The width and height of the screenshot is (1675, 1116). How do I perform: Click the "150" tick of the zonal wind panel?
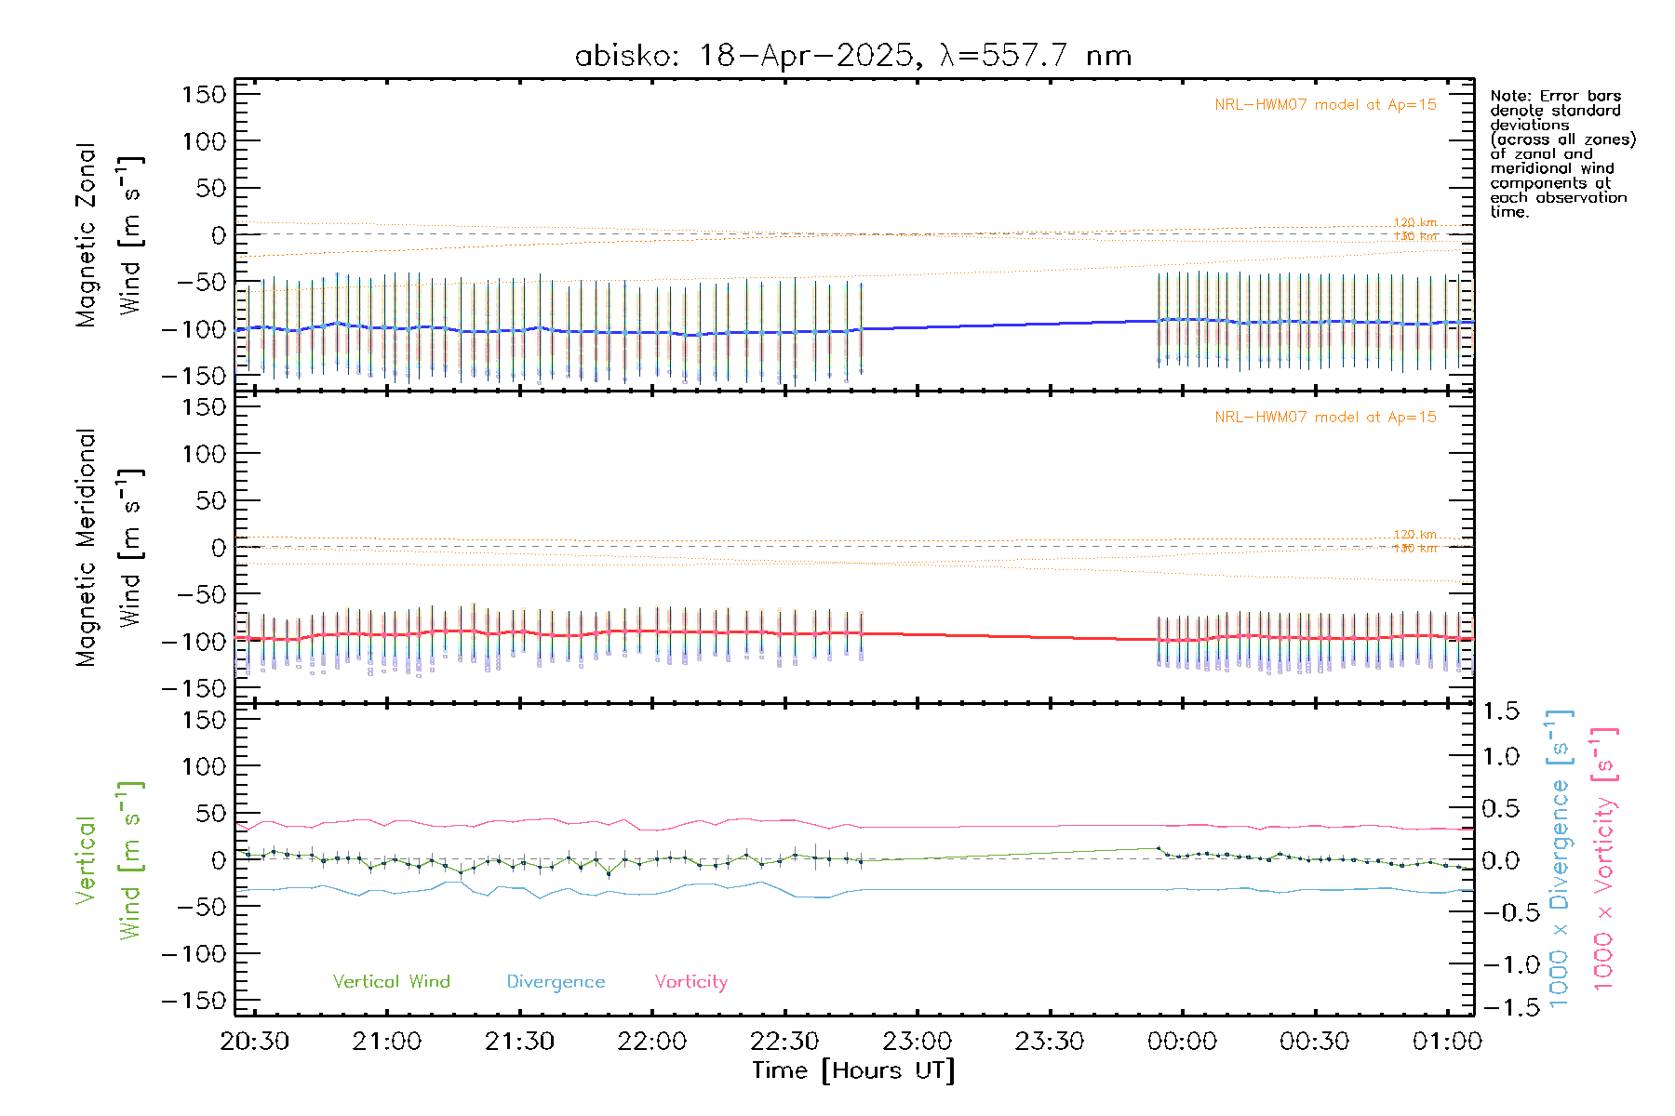(x=205, y=95)
